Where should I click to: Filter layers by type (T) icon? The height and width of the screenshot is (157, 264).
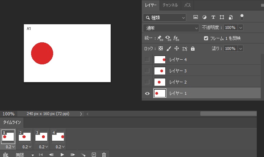click(213, 17)
